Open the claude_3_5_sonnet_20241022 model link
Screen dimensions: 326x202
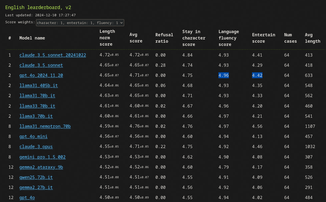[x=53, y=55]
